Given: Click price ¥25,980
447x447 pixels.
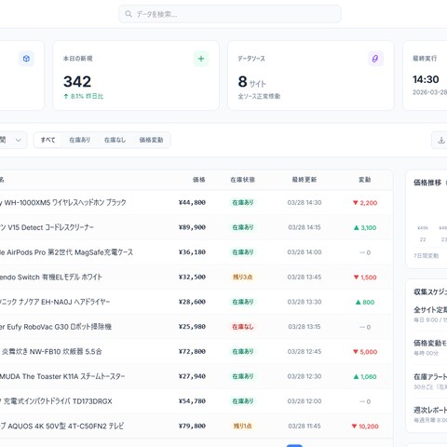Looking at the screenshot, I should pos(192,327).
